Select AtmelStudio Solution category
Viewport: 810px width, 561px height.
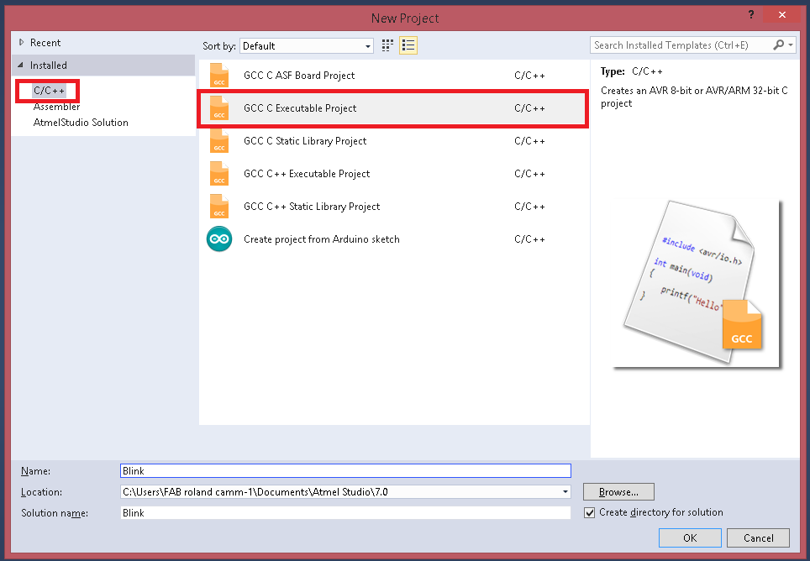pos(81,123)
